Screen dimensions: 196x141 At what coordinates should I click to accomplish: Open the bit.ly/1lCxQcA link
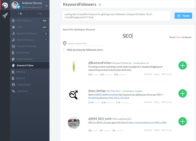[119, 98]
